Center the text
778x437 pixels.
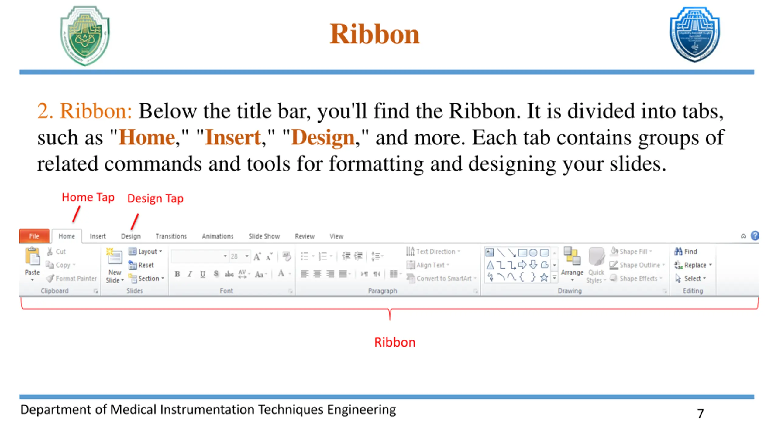pyautogui.click(x=317, y=274)
